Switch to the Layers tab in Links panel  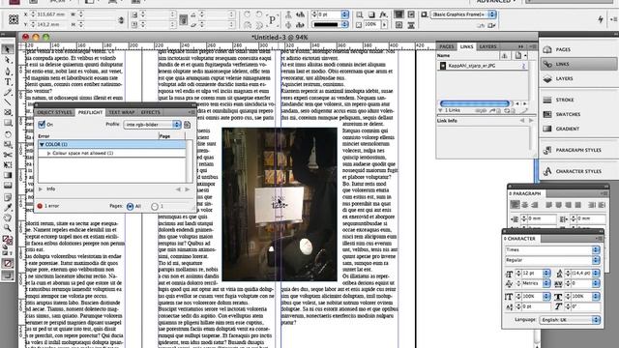(487, 46)
